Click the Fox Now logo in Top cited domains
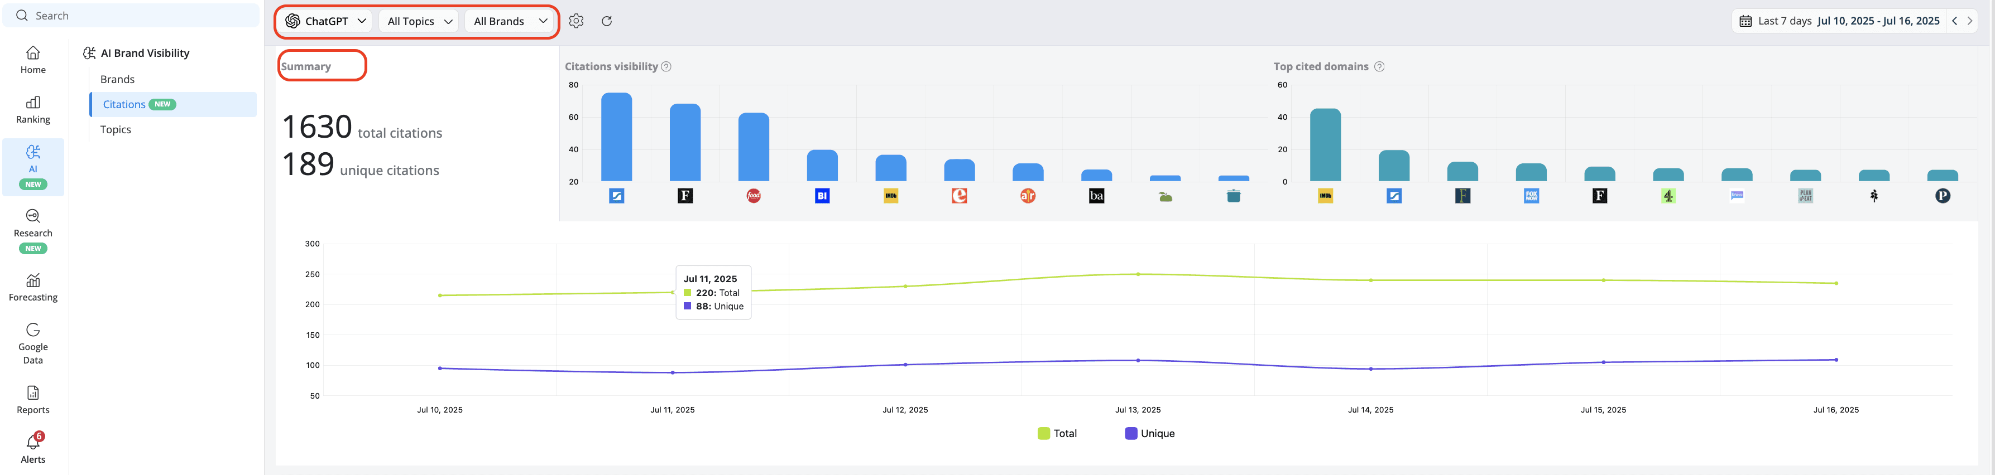 click(1531, 196)
